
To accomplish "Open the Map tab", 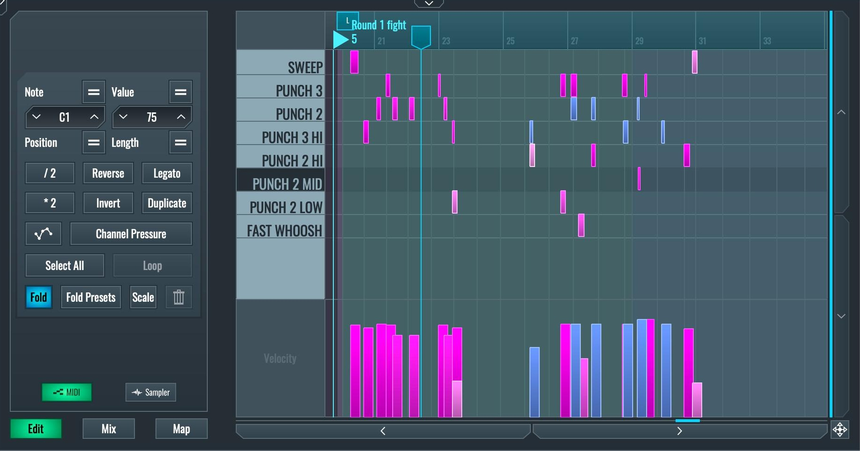I will [x=182, y=429].
